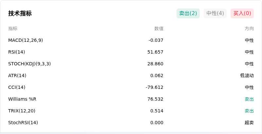Click the ATR 低波动 direction label
262x134 pixels.
pyautogui.click(x=247, y=76)
